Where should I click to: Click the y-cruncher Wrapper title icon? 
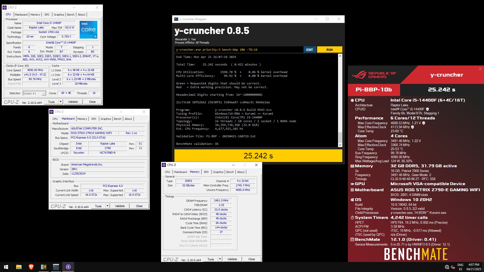176,19
